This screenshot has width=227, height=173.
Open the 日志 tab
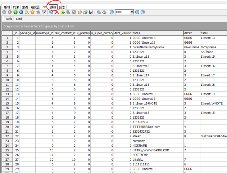pos(62,7)
